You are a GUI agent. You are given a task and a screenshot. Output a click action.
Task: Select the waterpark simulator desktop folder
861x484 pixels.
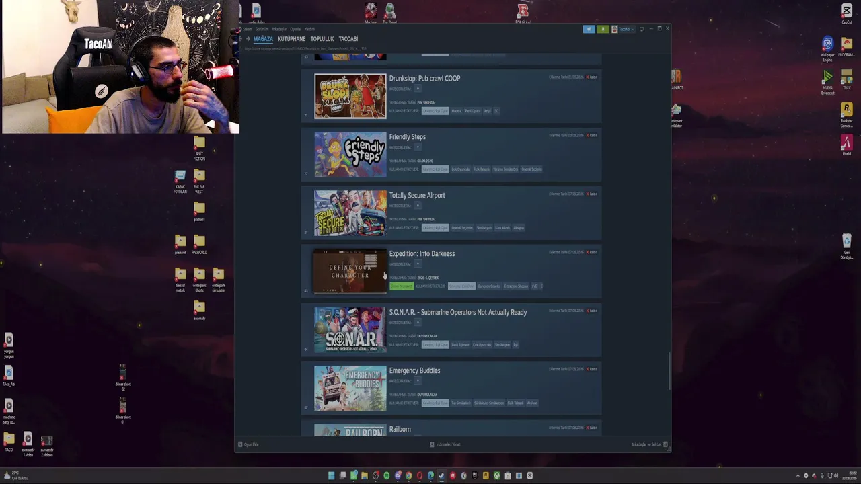(219, 280)
